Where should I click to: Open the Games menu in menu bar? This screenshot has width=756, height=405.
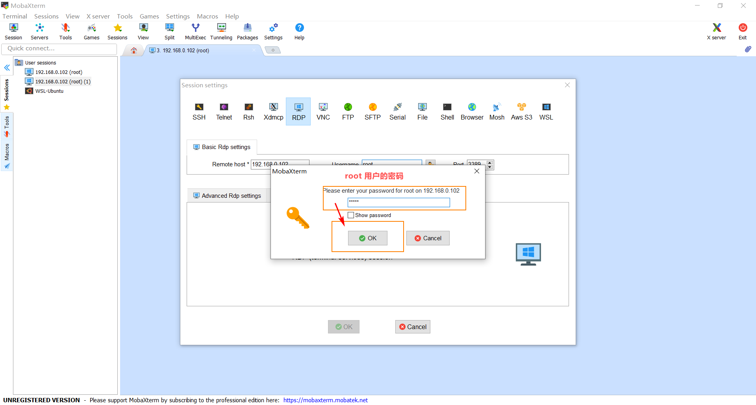[149, 16]
